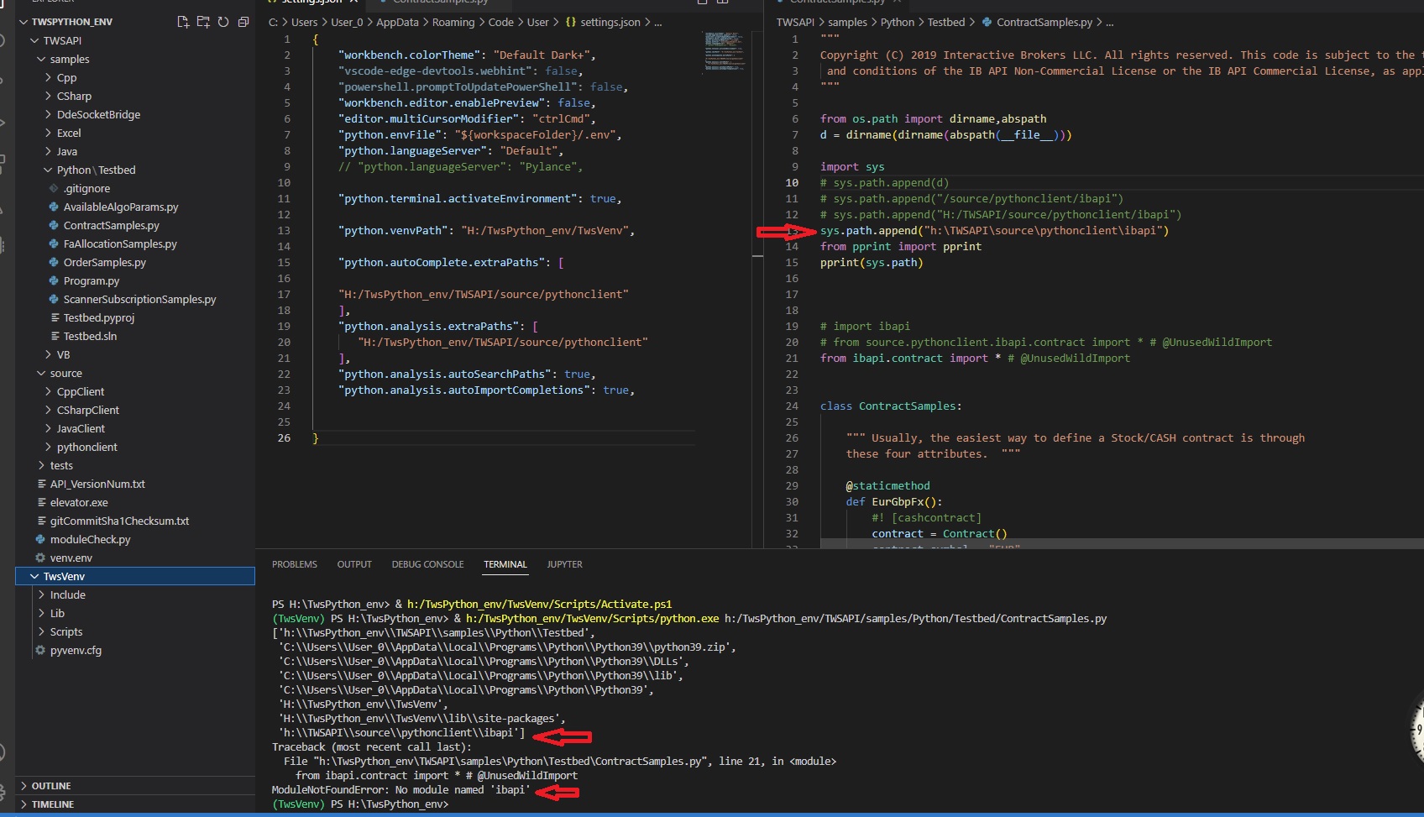Open ContractSamples.py in explorer
The height and width of the screenshot is (817, 1424).
click(x=112, y=225)
